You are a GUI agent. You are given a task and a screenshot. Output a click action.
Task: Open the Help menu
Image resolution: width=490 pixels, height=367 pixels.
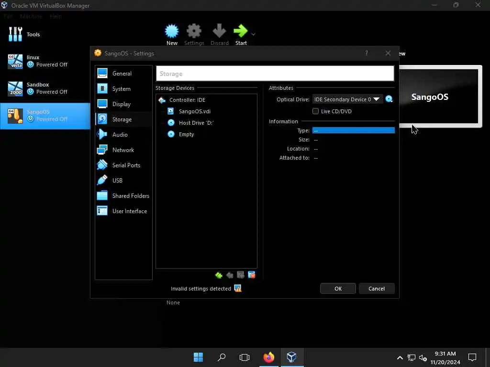56,16
